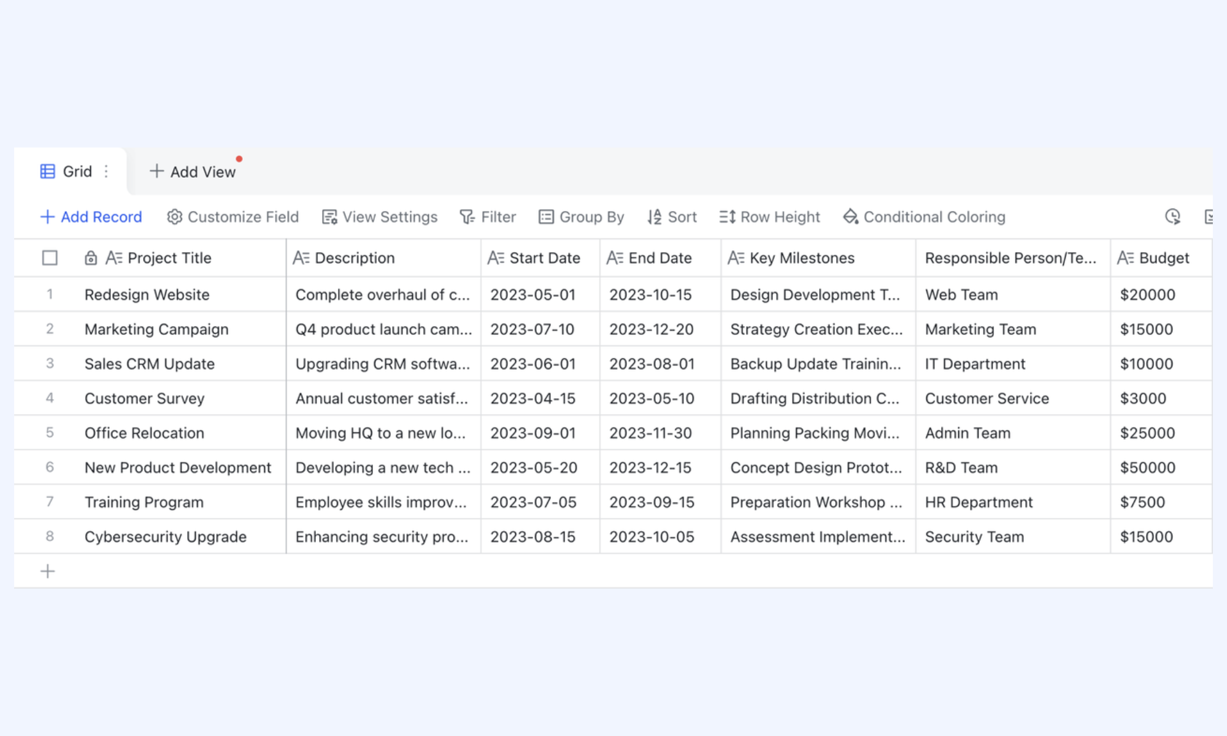Viewport: 1227px width, 736px height.
Task: Select the Sales CRM Update cell
Action: coord(180,364)
